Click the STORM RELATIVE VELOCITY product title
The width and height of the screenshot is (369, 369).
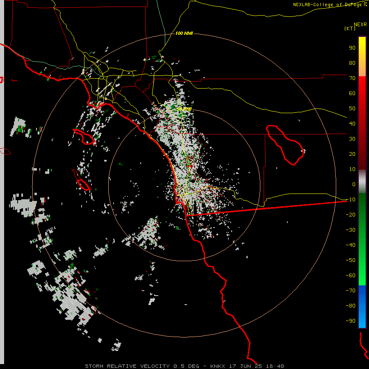pyautogui.click(x=127, y=366)
